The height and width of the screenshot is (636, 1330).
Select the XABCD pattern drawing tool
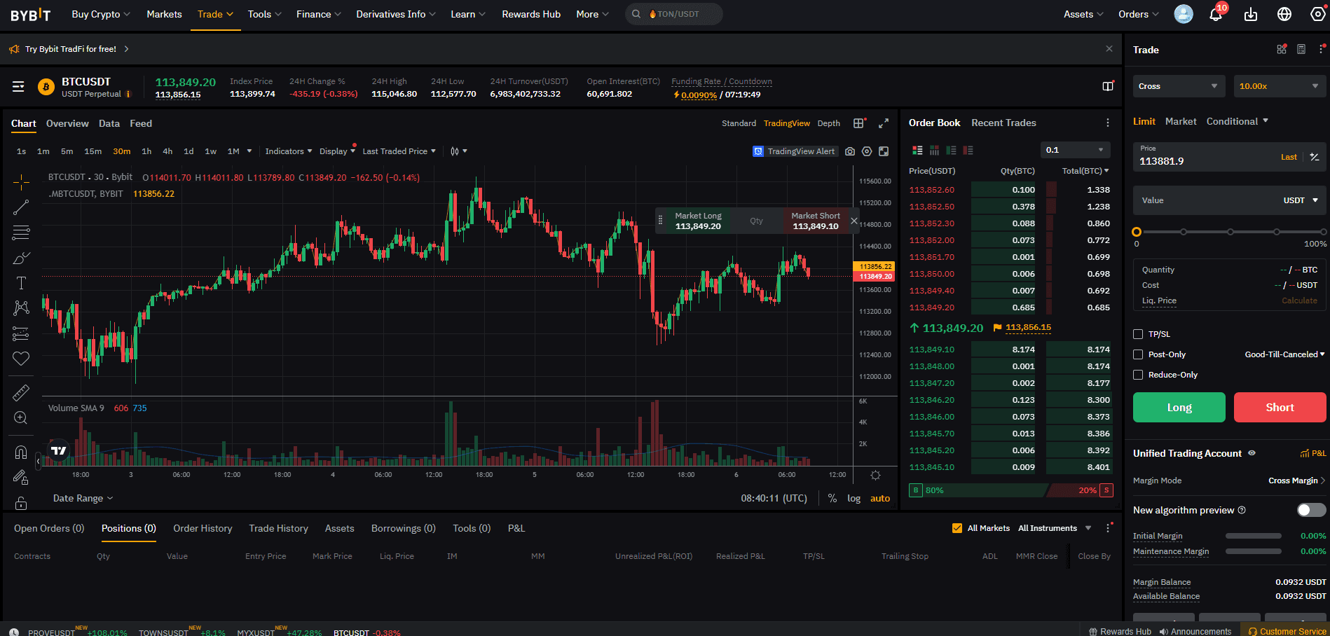click(x=21, y=307)
